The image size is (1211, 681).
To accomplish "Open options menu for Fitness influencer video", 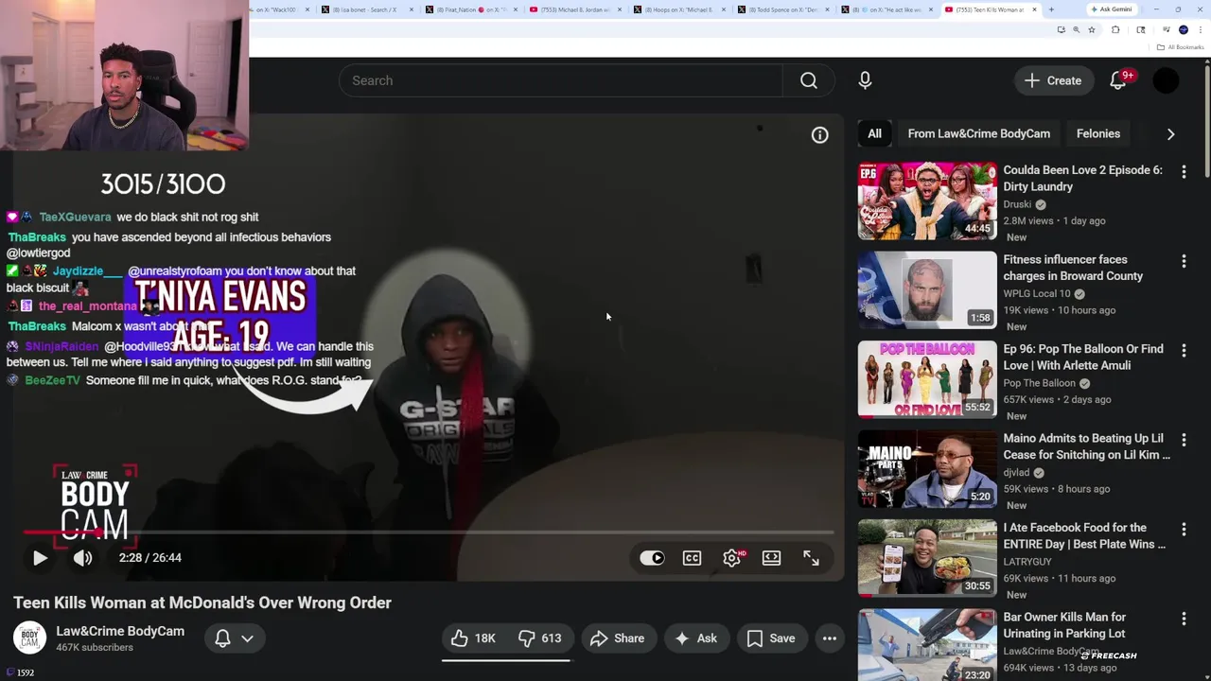I will point(1184,261).
